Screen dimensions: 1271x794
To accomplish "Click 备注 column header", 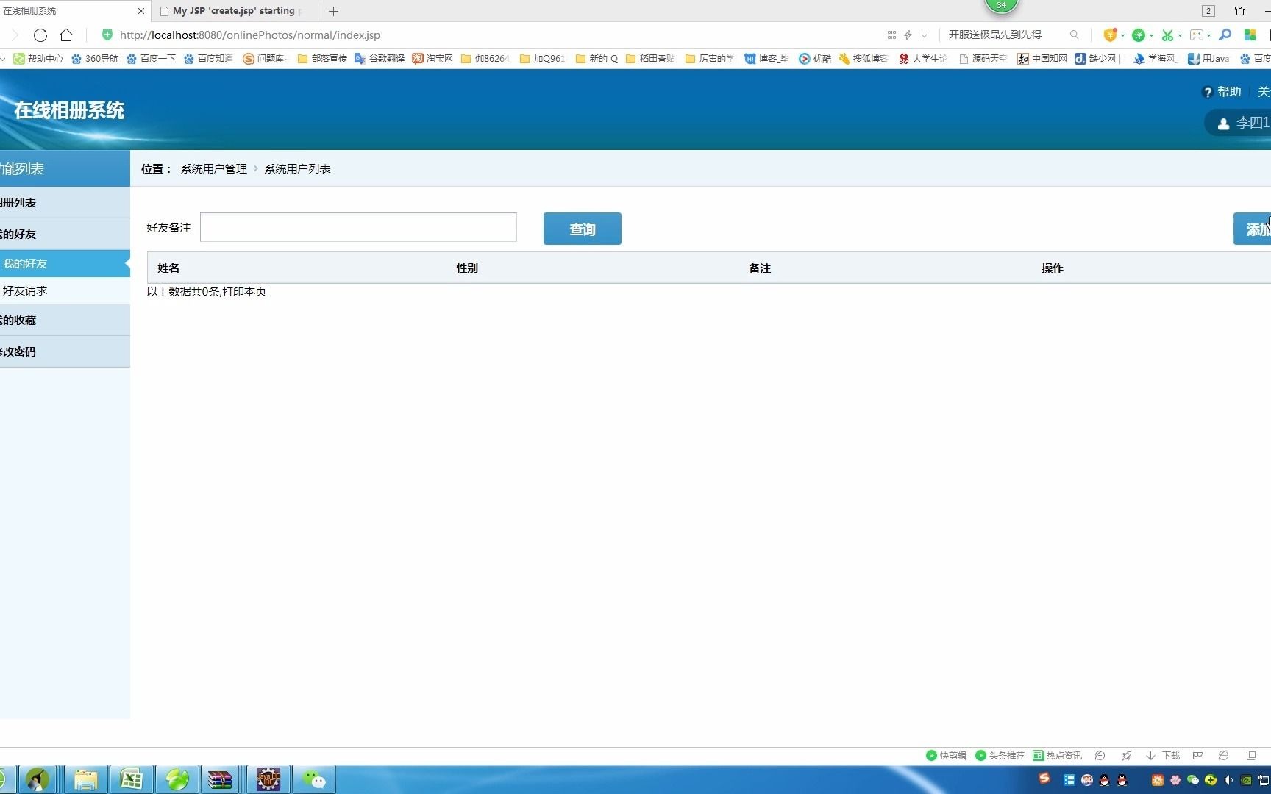I will point(760,268).
